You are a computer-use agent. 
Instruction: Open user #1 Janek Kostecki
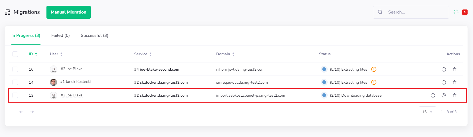(x=75, y=81)
